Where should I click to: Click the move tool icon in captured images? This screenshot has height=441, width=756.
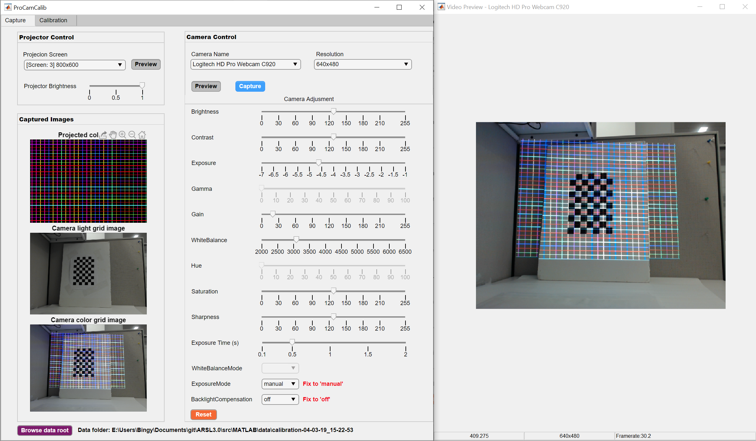coord(113,136)
